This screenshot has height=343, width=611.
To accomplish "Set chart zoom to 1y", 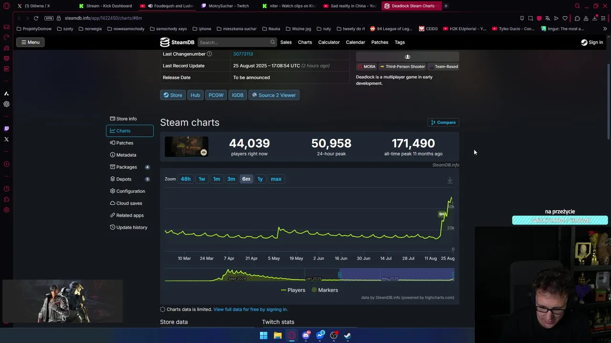I will tap(260, 179).
